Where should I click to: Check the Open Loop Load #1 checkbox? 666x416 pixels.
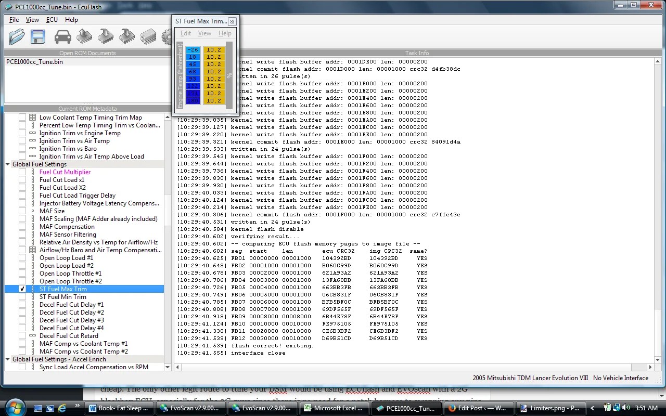[x=22, y=258]
